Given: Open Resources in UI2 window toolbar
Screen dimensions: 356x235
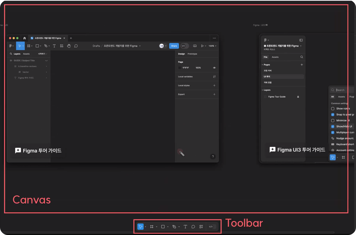Looking at the screenshot, I should point(62,46).
